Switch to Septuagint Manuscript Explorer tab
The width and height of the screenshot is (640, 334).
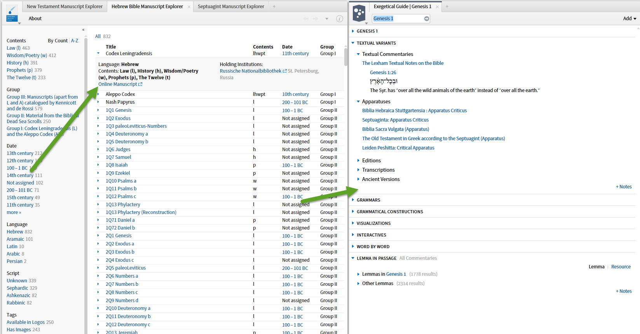click(x=231, y=7)
